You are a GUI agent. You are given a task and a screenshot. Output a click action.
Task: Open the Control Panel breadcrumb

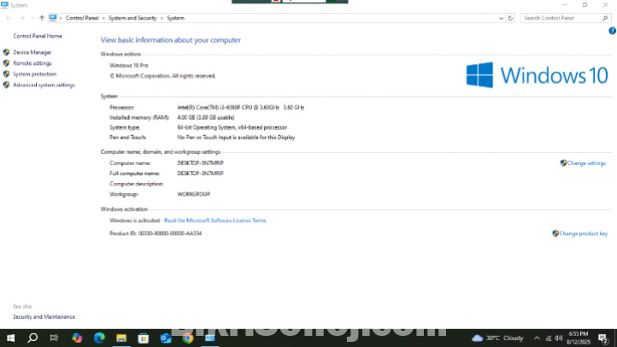pyautogui.click(x=82, y=18)
